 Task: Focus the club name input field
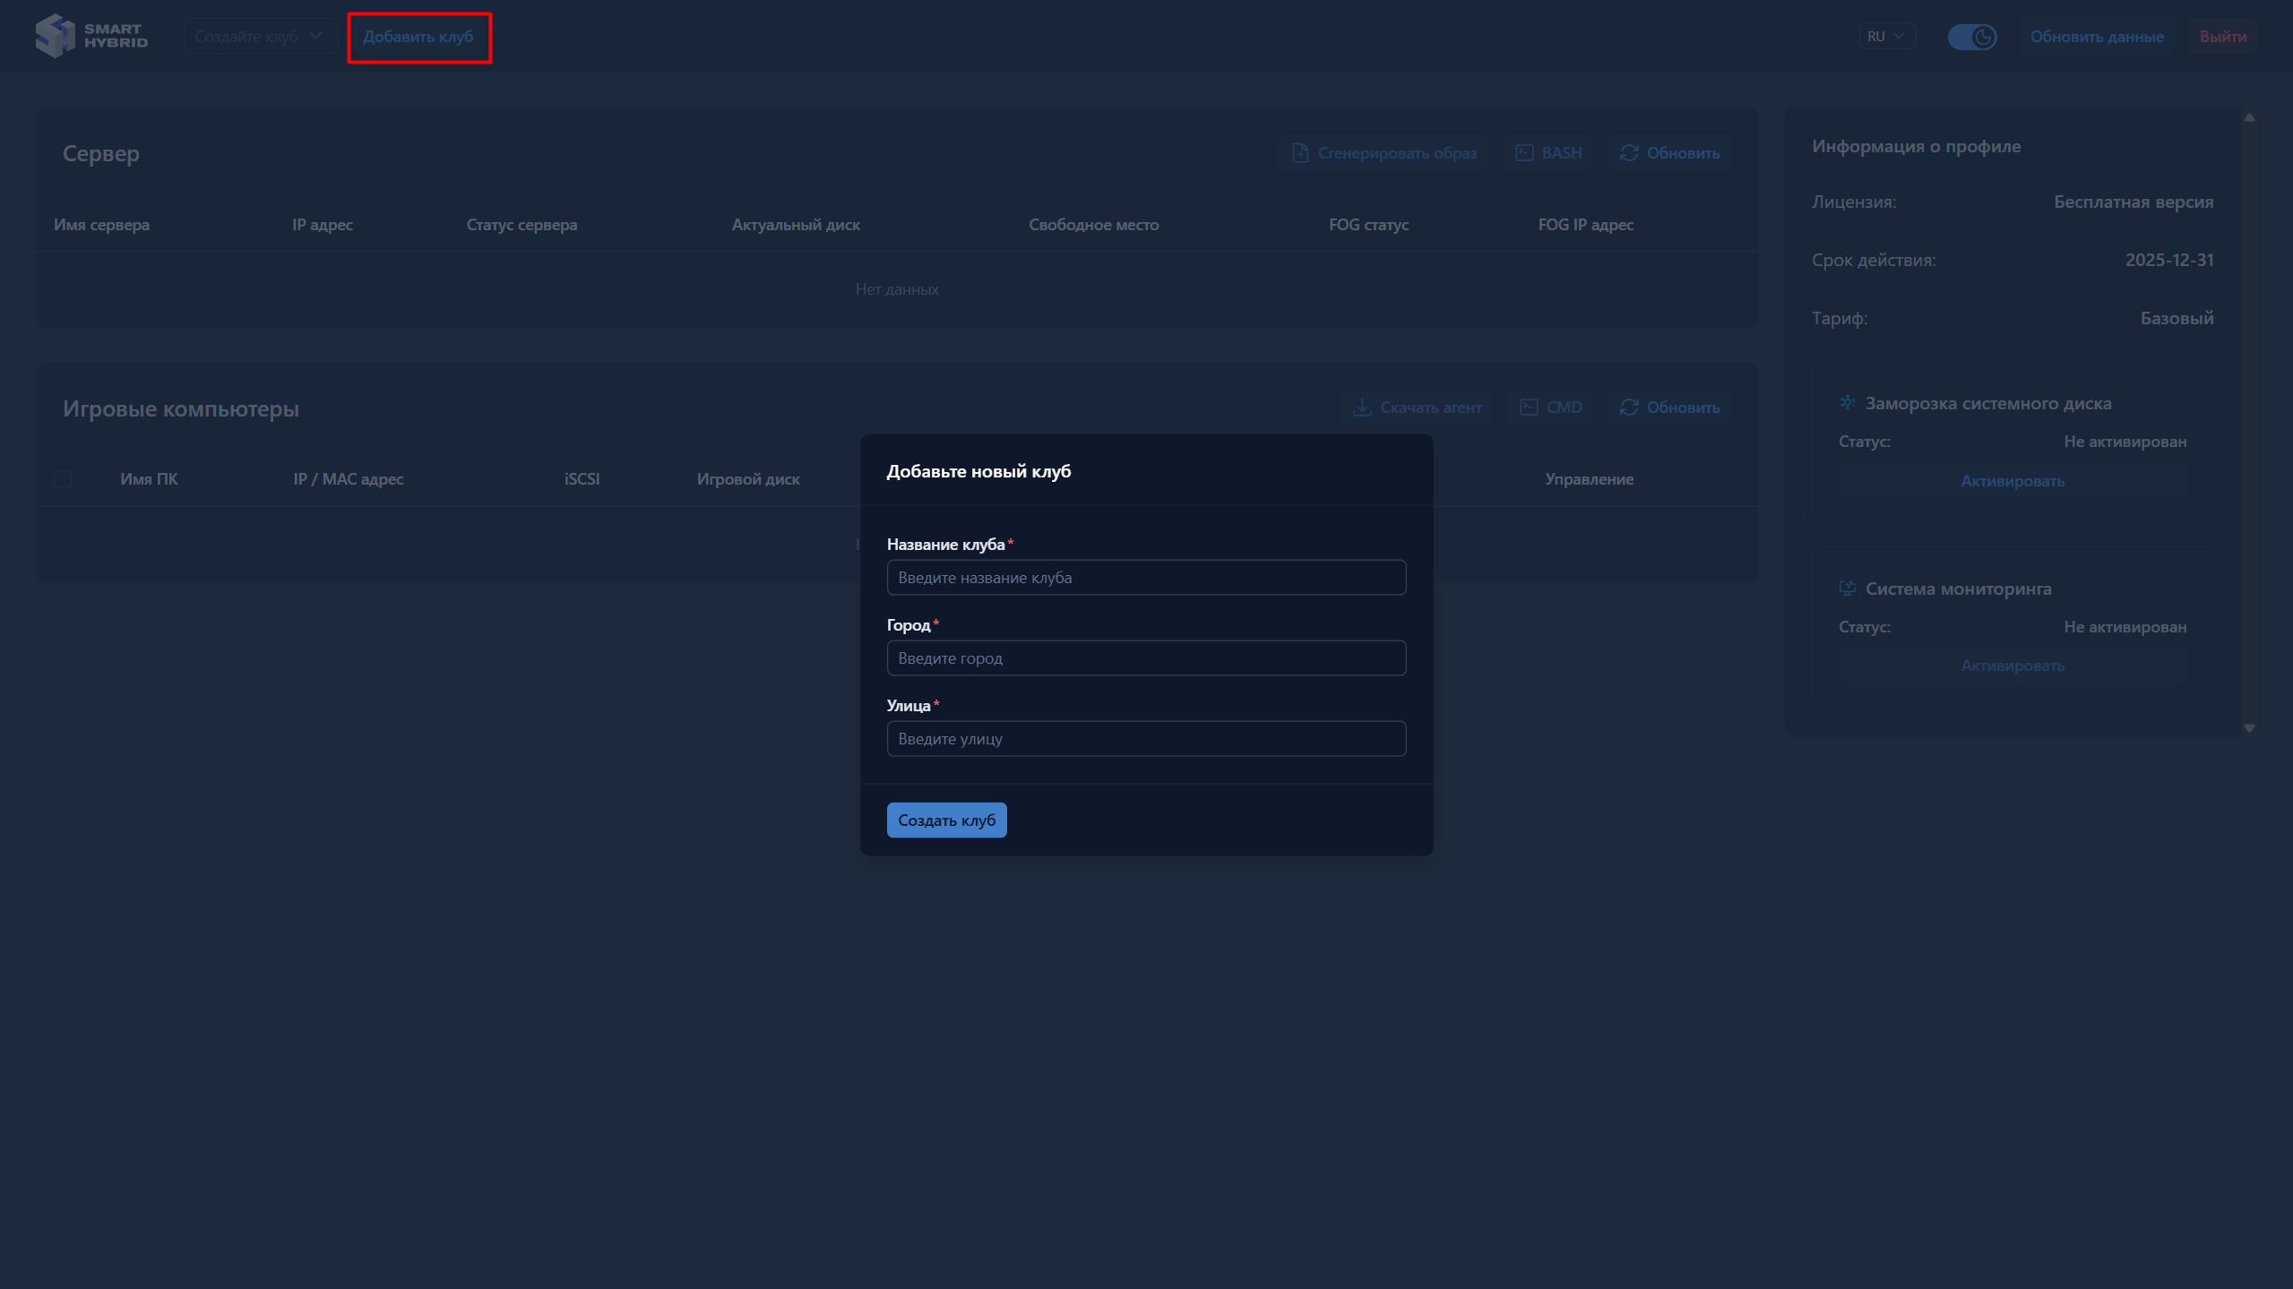coord(1146,578)
